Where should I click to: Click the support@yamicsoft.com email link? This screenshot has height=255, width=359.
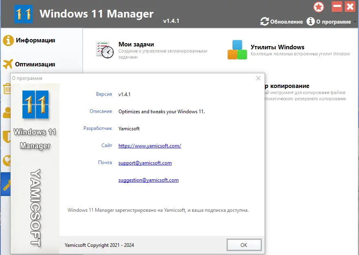click(x=145, y=163)
